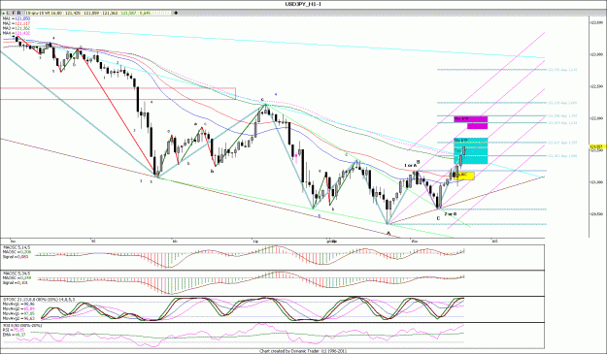Click the RSI indicator title in bottom pane
607x354 pixels.
pos(22,326)
